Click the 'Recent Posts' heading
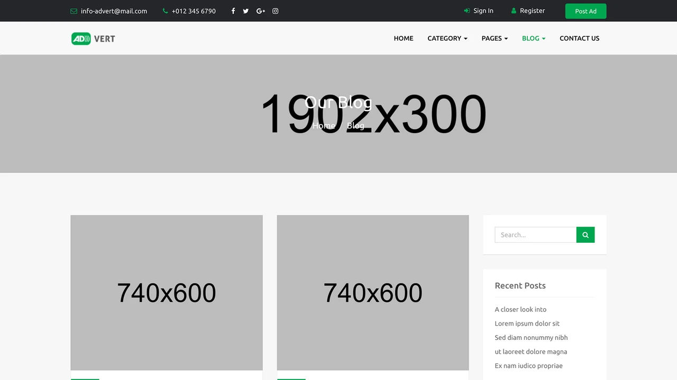 (x=520, y=286)
